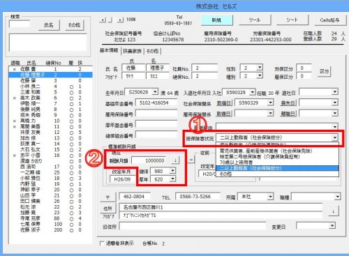Viewport: 349px width, 256px height.
Task: Switch to the その他 tab
Action: (x=152, y=51)
